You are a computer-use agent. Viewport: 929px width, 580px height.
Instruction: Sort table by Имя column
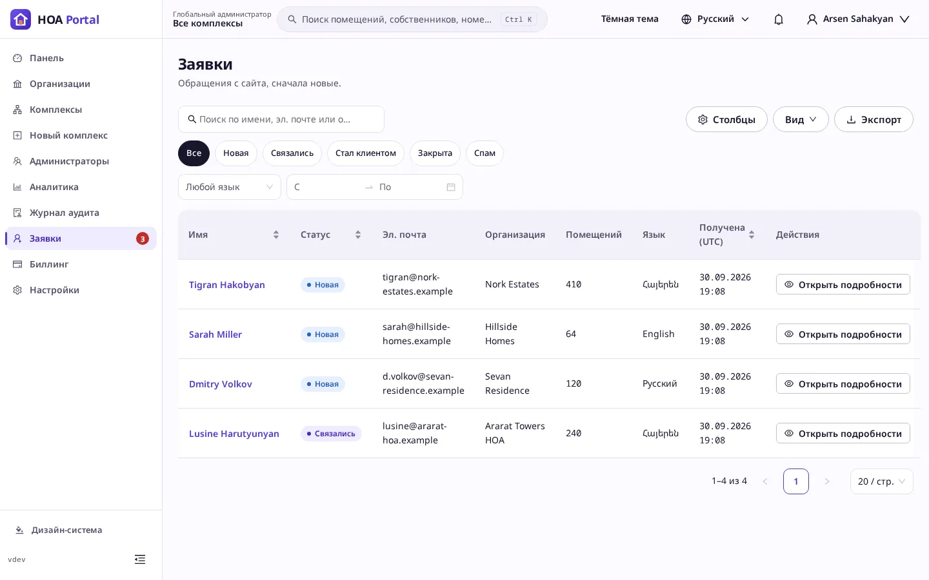[x=234, y=235]
